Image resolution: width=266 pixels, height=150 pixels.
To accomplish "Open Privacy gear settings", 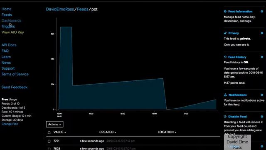I will [x=262, y=33].
